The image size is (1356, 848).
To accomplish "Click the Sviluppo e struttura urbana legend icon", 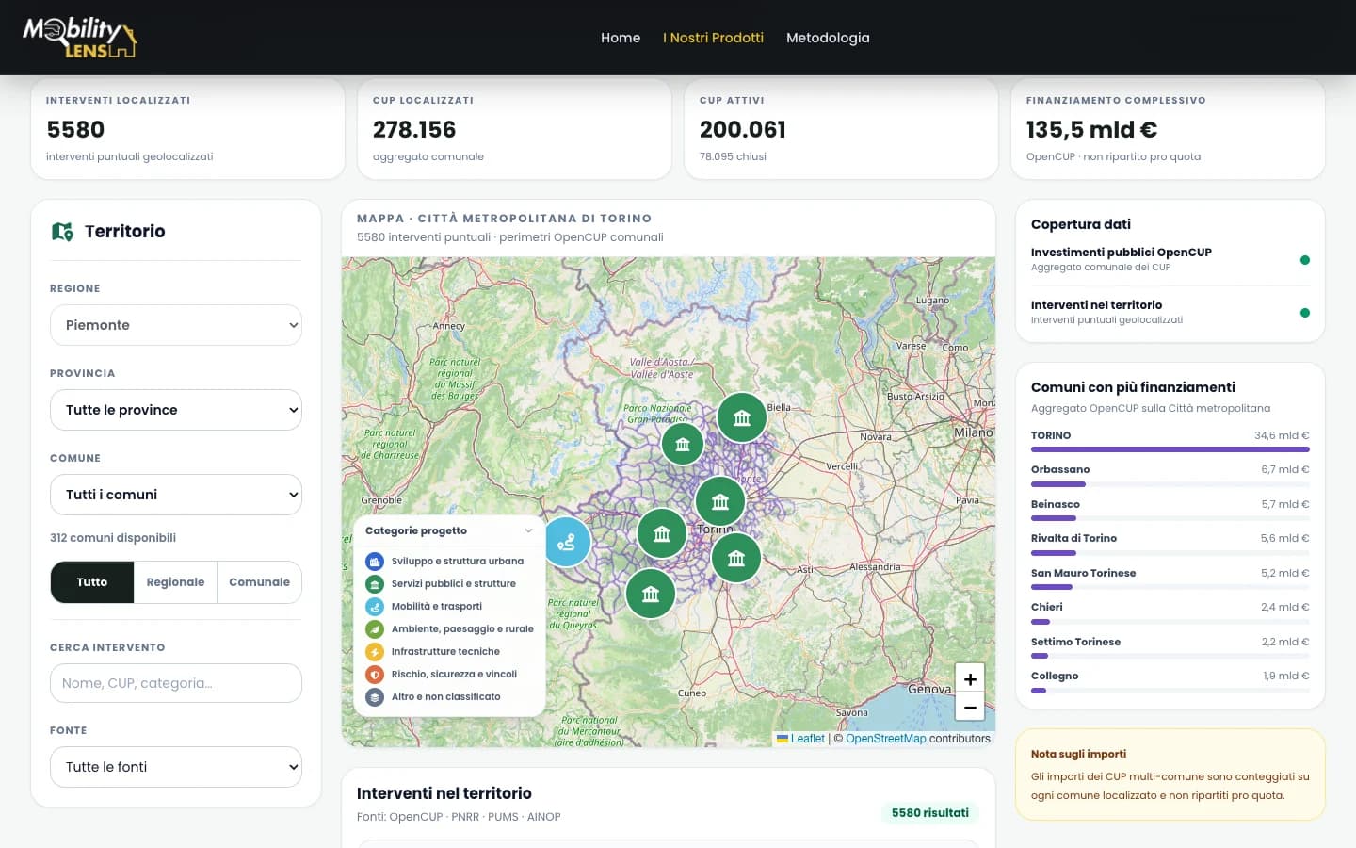I will point(375,561).
